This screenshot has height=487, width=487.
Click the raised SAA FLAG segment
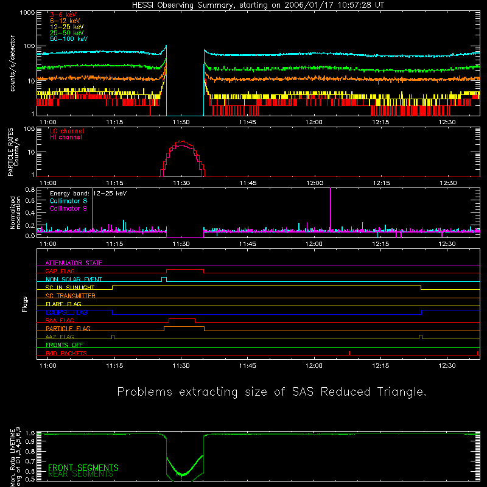pos(182,318)
